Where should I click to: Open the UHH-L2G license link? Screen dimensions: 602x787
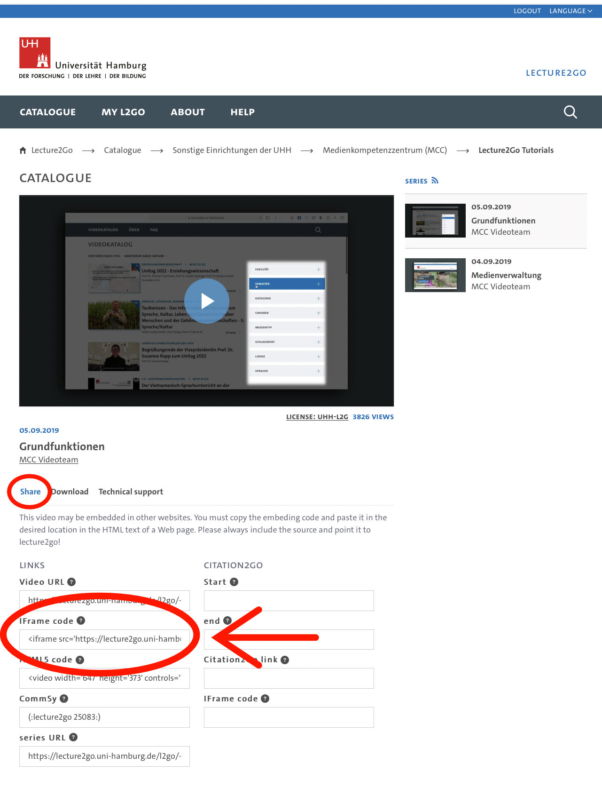point(317,417)
